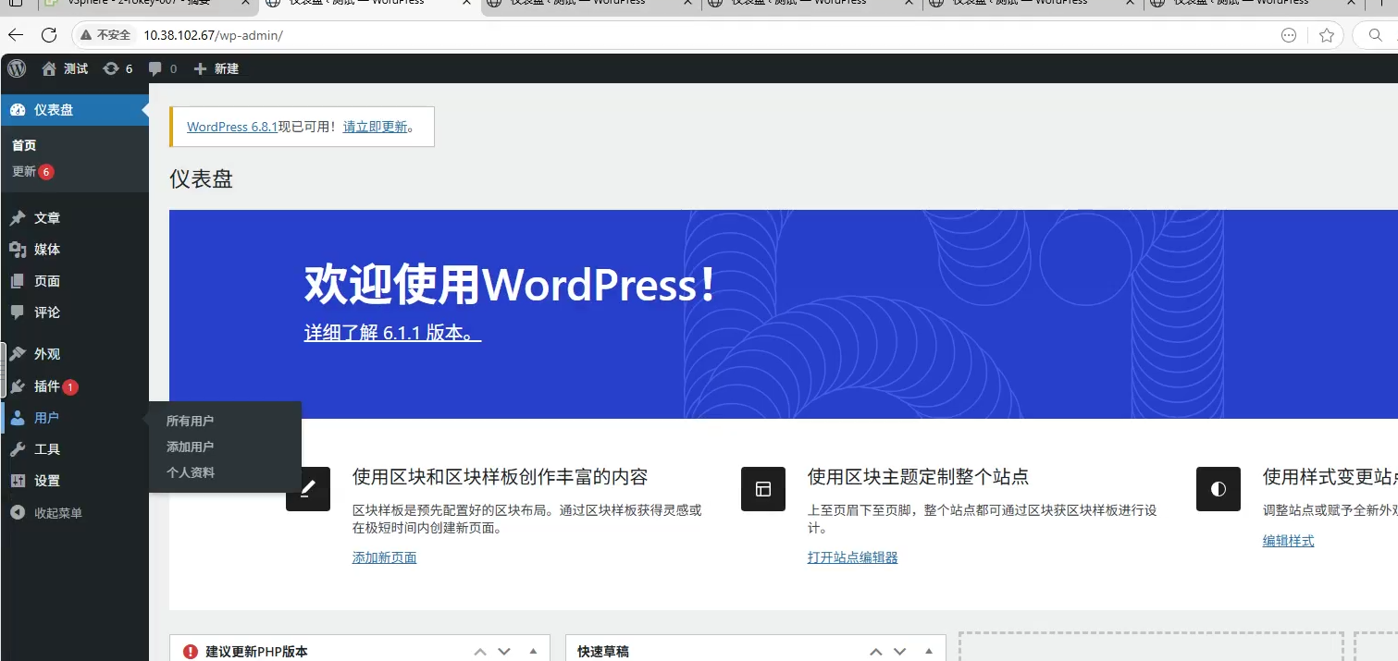This screenshot has height=661, width=1398.
Task: Click the half-circle styles icon tile
Action: tap(1219, 489)
